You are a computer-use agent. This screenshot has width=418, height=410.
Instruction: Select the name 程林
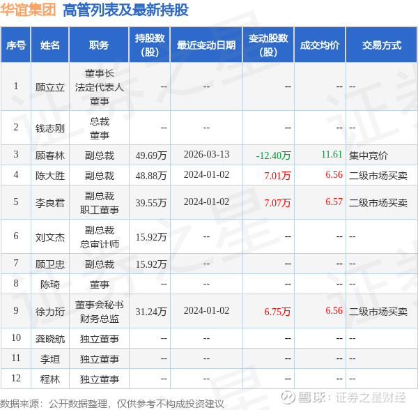(50, 379)
